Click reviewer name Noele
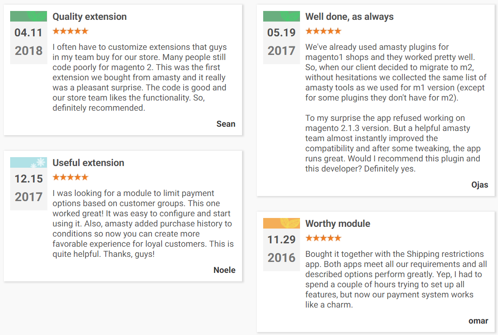This screenshot has width=498, height=335. (x=224, y=270)
